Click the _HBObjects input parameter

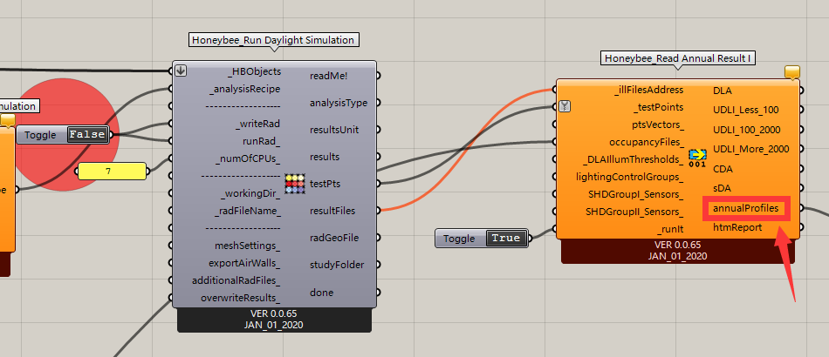click(x=255, y=71)
